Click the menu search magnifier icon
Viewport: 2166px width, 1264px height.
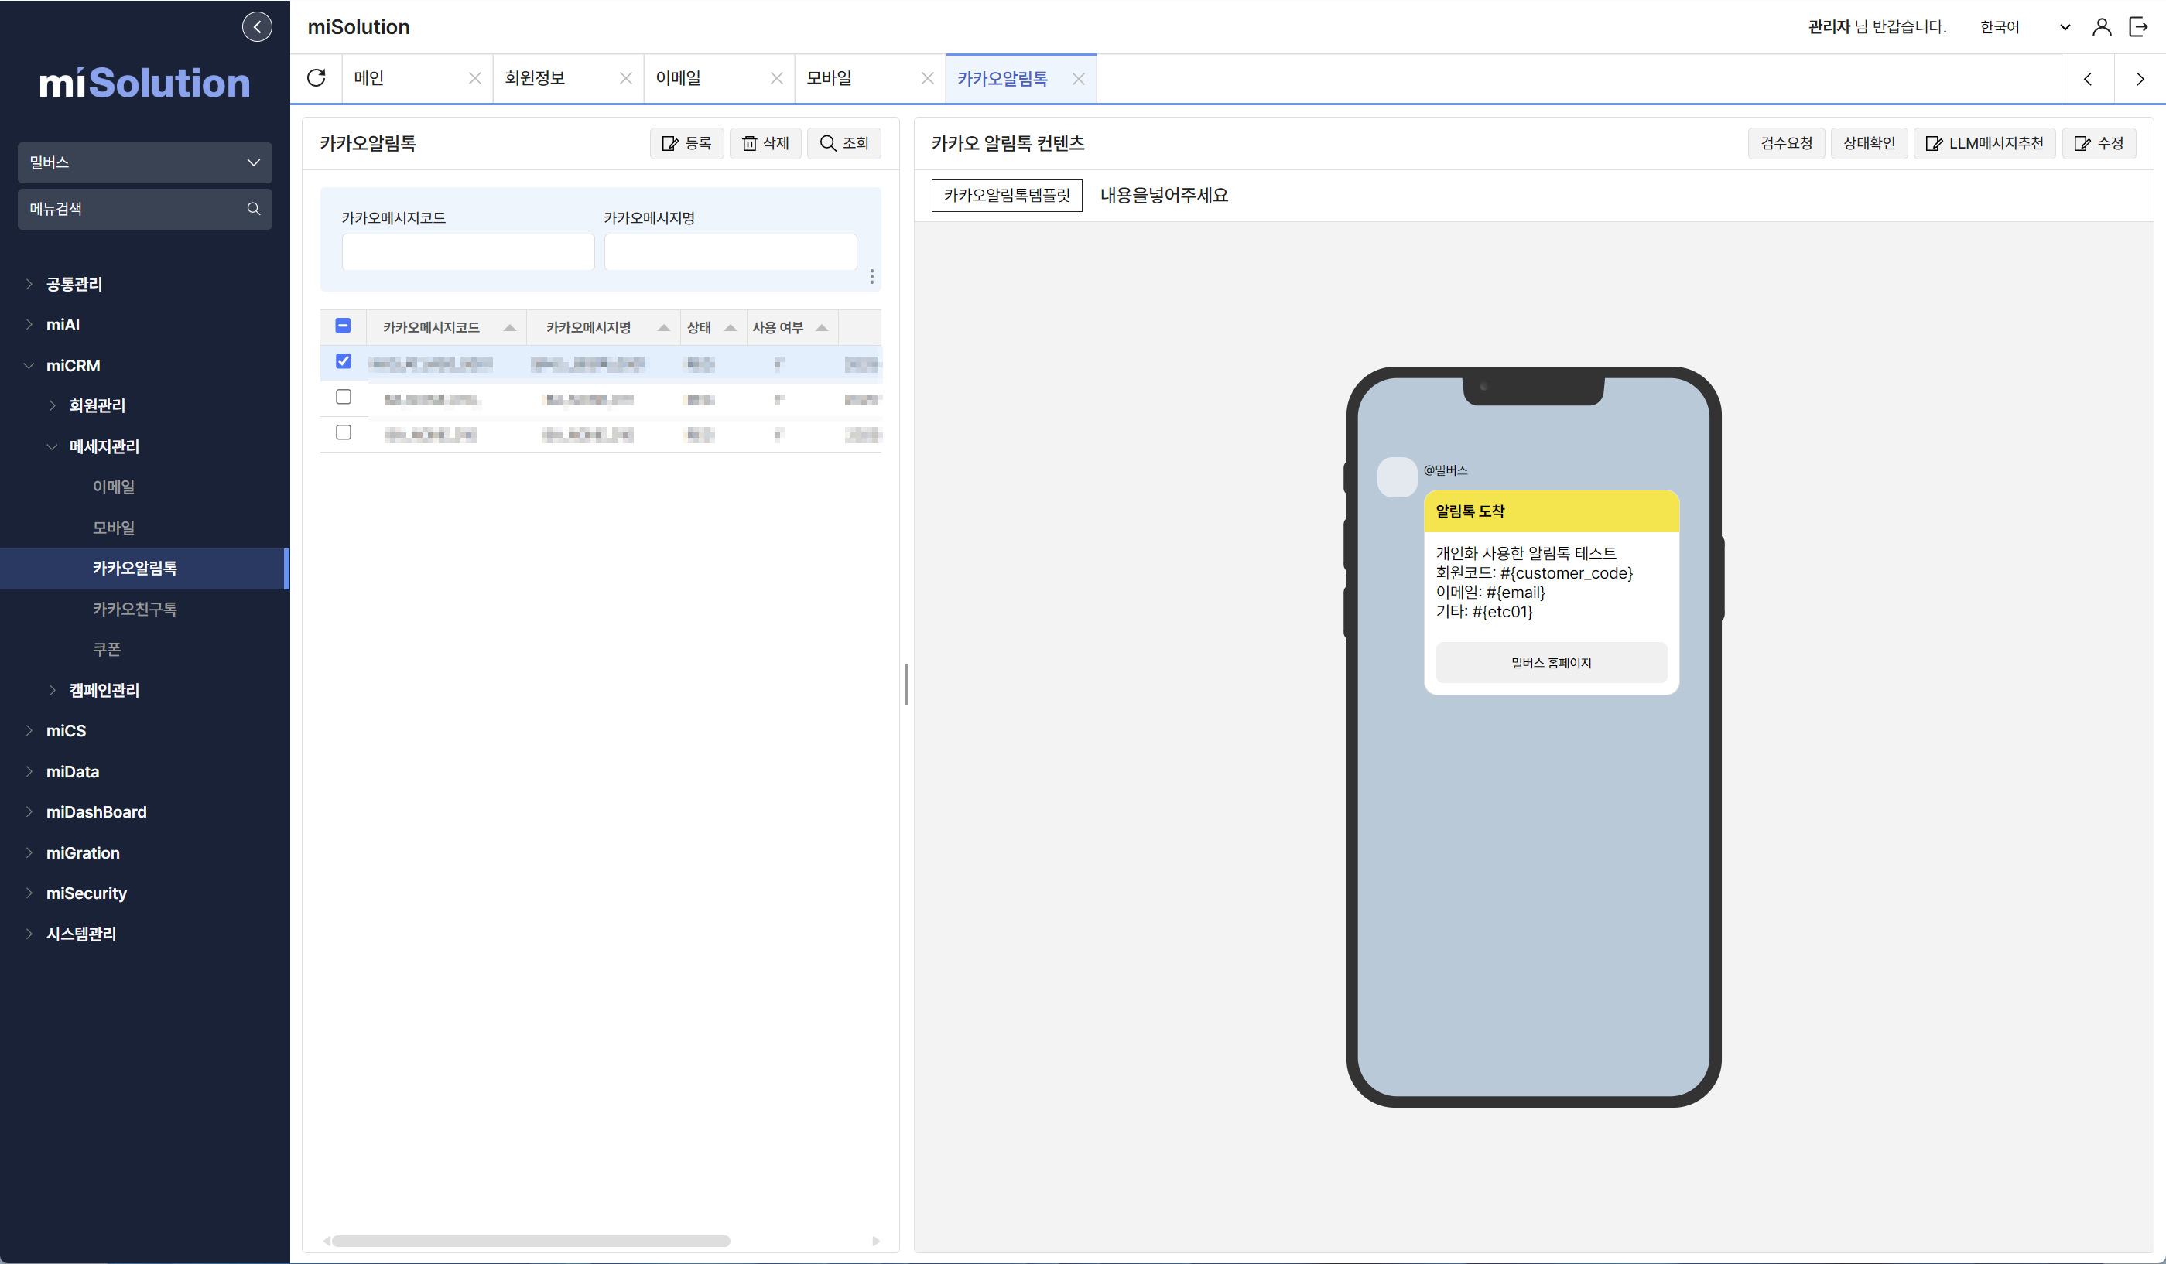point(254,209)
